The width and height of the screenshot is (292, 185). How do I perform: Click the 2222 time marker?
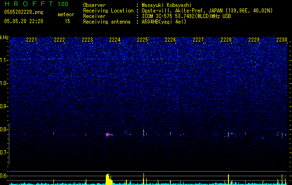(59, 40)
